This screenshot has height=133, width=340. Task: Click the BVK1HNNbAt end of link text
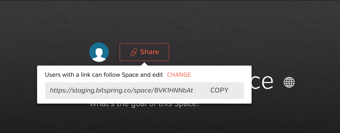pos(173,91)
